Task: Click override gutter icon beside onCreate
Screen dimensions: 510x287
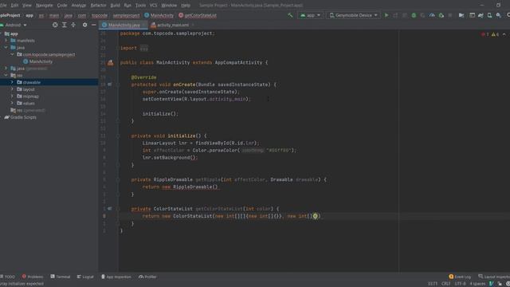Action: (110, 85)
